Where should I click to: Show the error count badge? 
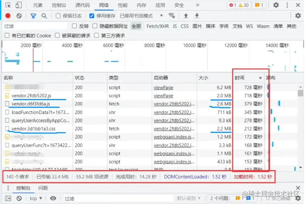pyautogui.click(x=233, y=5)
